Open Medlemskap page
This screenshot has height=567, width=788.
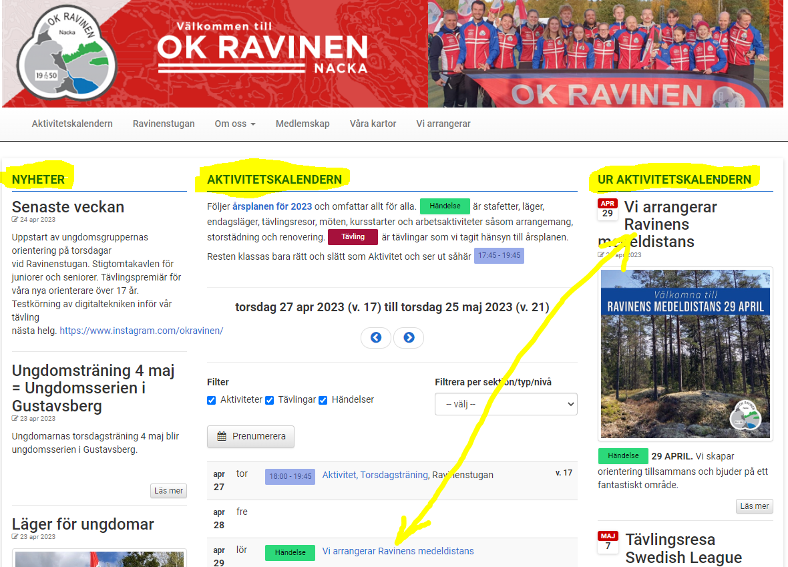pos(303,124)
